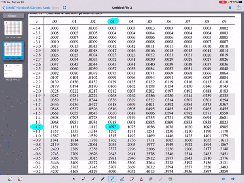Open the third page thumbnail

click(x=13, y=71)
